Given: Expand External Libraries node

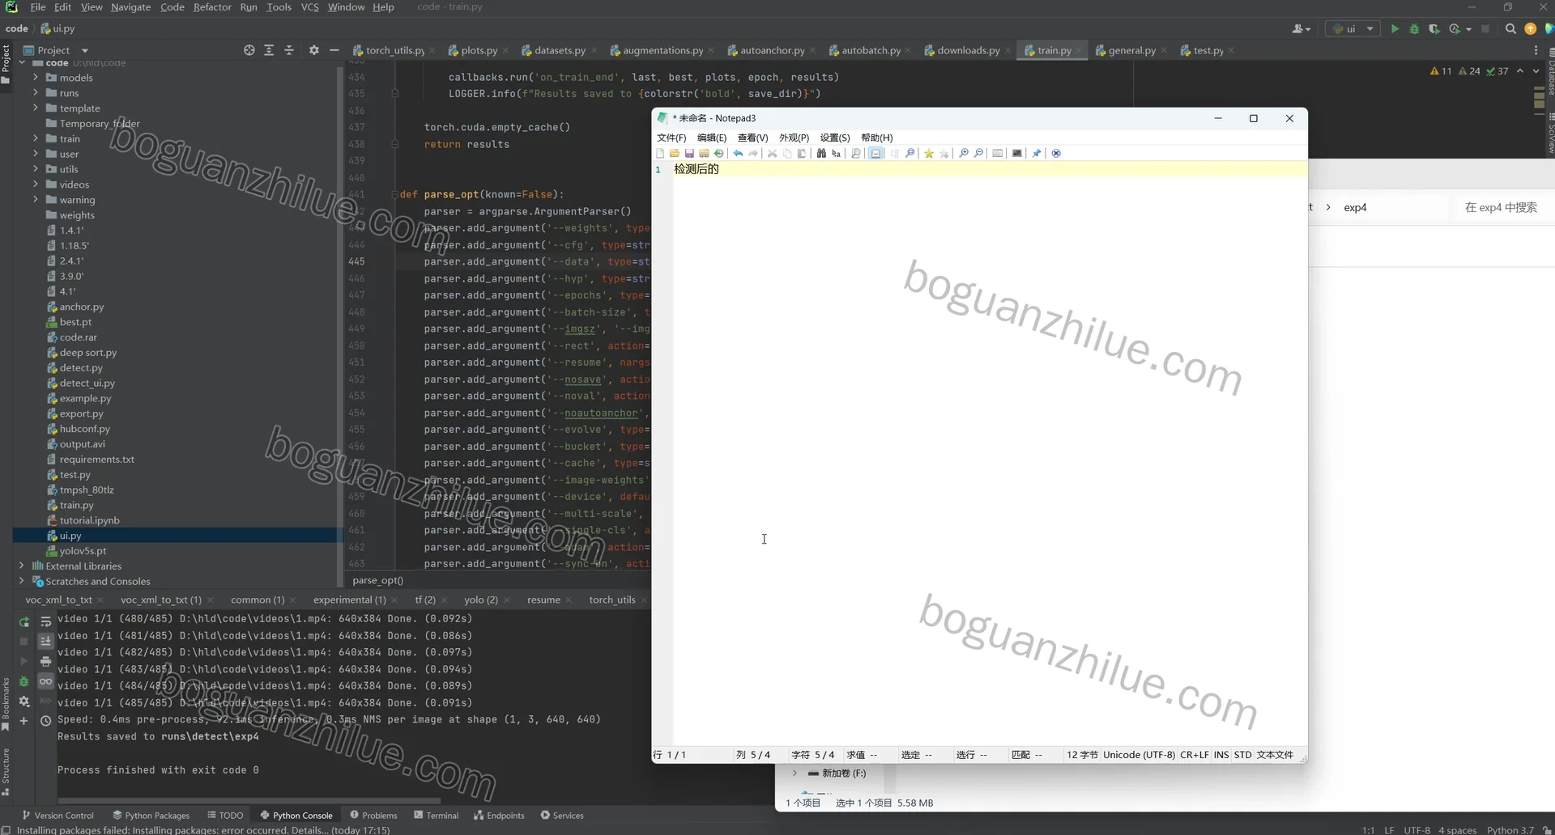Looking at the screenshot, I should coord(21,566).
